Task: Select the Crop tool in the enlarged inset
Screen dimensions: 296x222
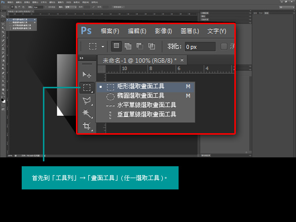Action: (87, 126)
